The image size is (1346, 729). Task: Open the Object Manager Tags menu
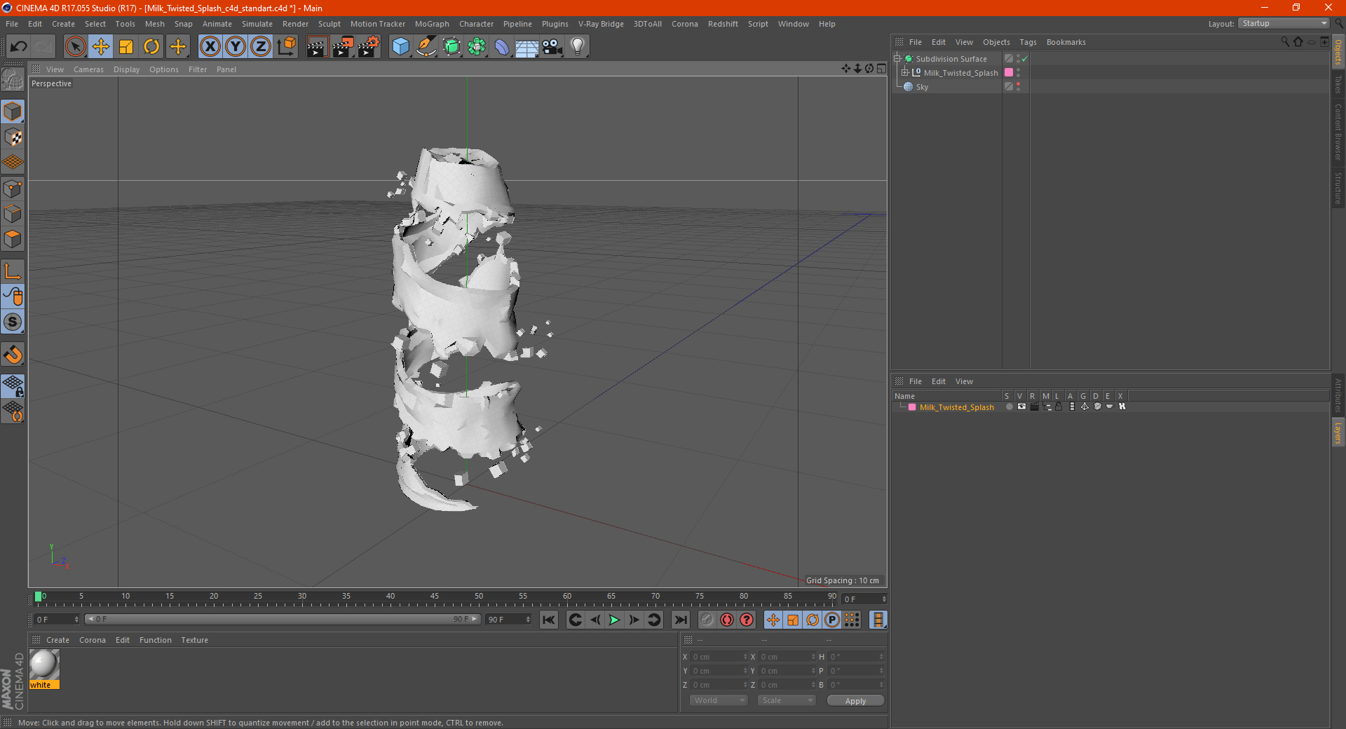[1028, 42]
